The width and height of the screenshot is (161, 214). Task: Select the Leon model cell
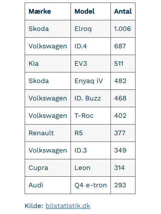coord(90,168)
